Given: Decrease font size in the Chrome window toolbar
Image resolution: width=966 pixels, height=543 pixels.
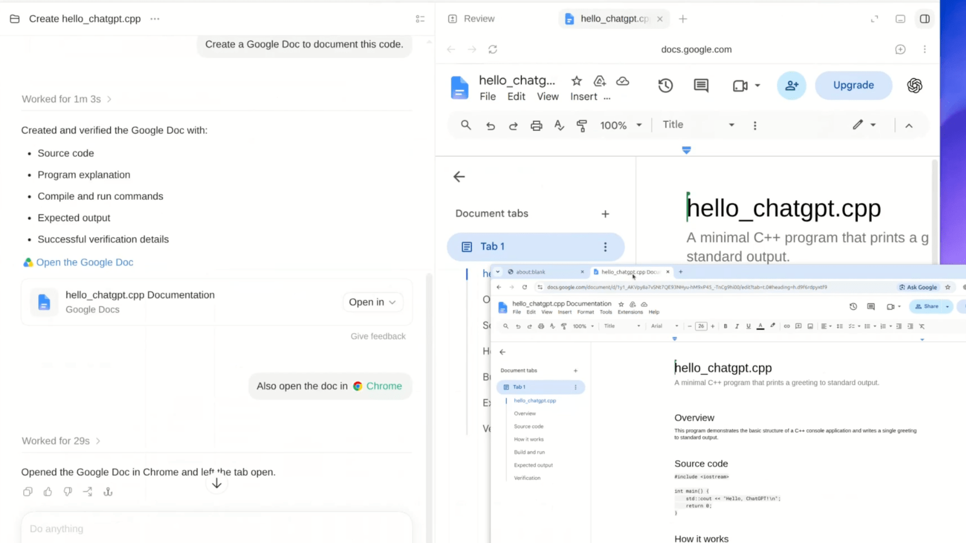Looking at the screenshot, I should coord(690,326).
